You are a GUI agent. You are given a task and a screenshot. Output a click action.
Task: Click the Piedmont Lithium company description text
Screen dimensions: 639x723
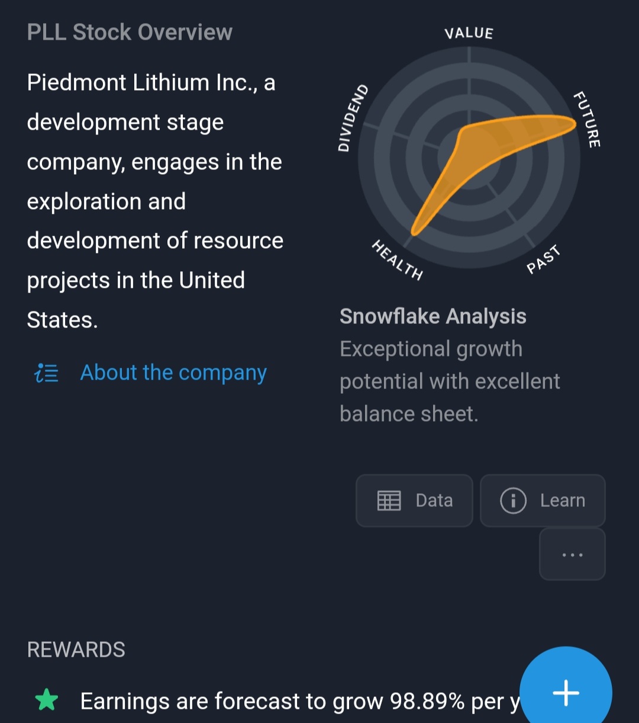point(155,201)
